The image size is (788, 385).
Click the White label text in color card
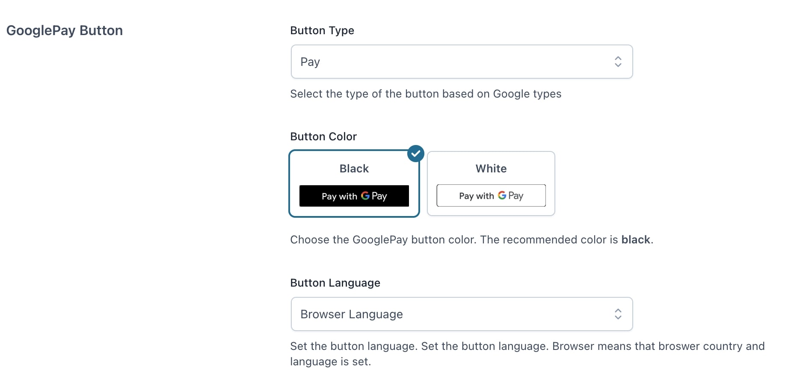(491, 169)
